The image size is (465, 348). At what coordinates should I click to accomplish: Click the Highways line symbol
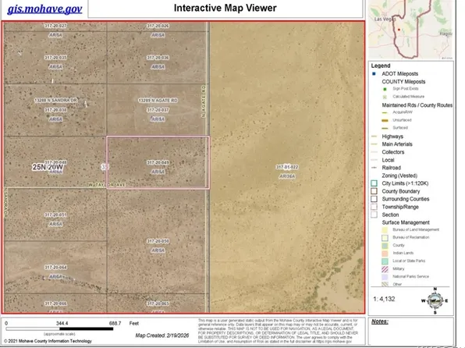click(374, 137)
